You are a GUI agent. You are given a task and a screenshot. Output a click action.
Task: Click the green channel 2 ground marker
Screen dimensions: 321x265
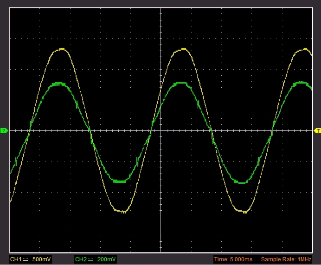coord(4,130)
